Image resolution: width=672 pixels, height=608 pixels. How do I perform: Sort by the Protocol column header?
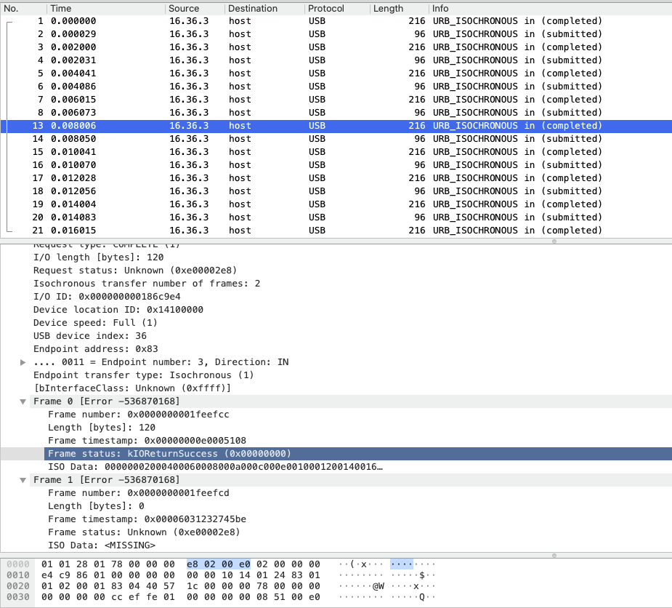point(337,9)
